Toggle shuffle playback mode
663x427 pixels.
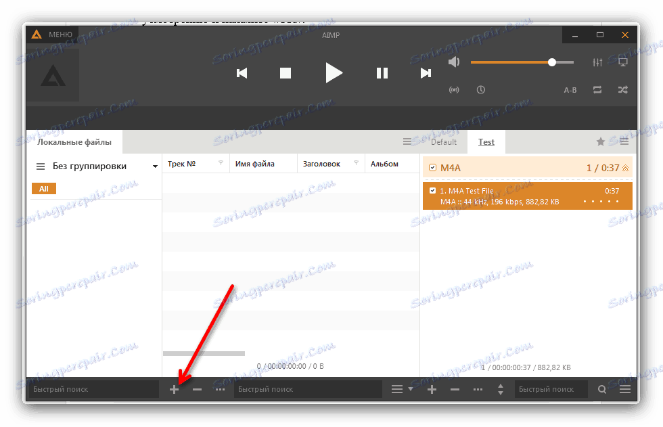click(x=623, y=89)
